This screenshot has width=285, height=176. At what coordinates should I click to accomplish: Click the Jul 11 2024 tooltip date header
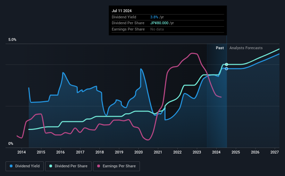(121, 11)
